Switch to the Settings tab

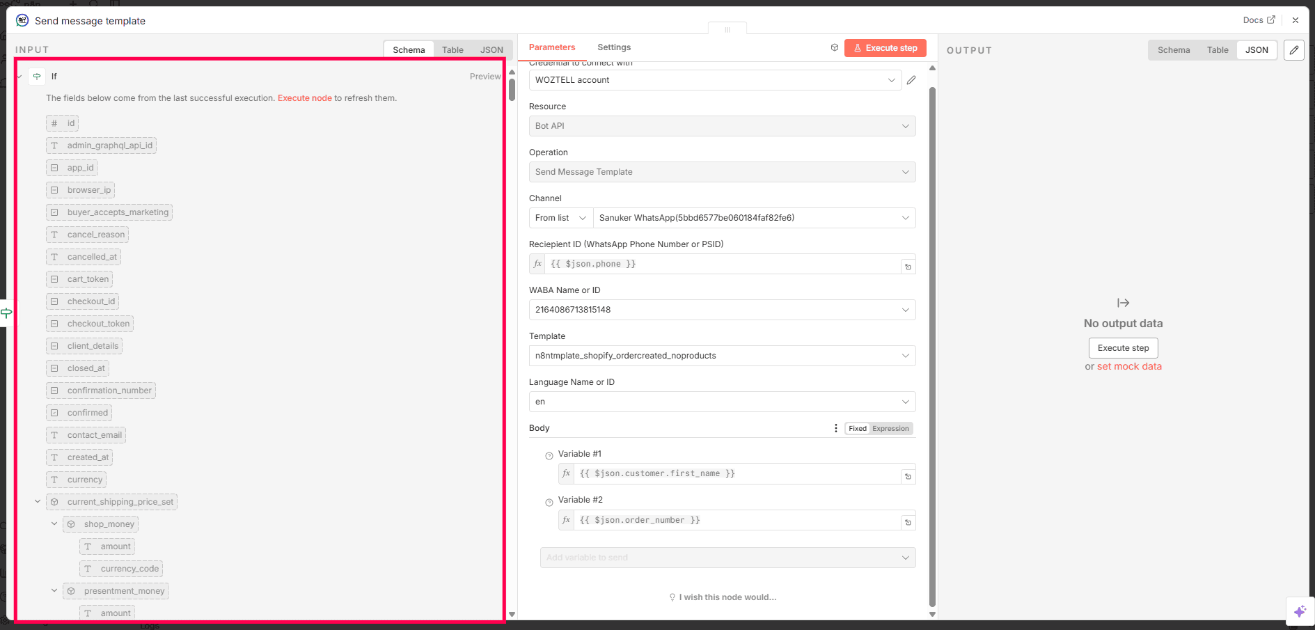tap(613, 47)
